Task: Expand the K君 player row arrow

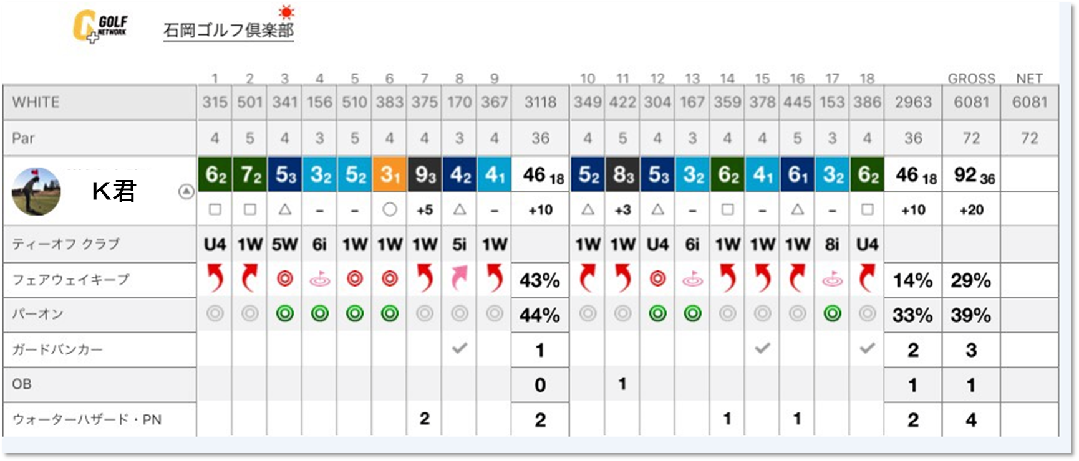Action: [x=186, y=191]
